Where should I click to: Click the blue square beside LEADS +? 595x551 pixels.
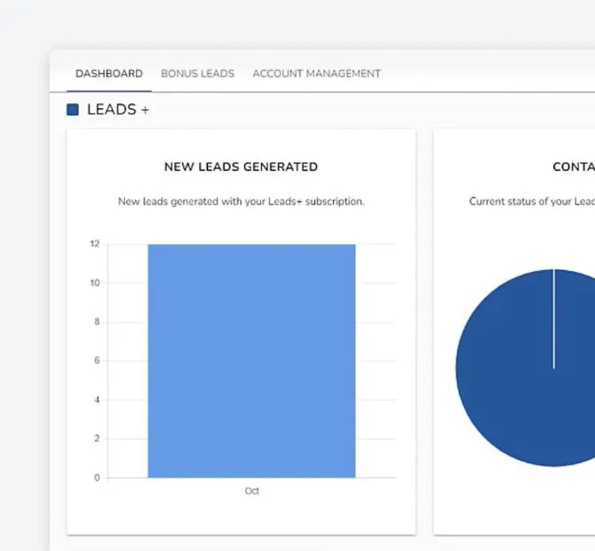(73, 109)
